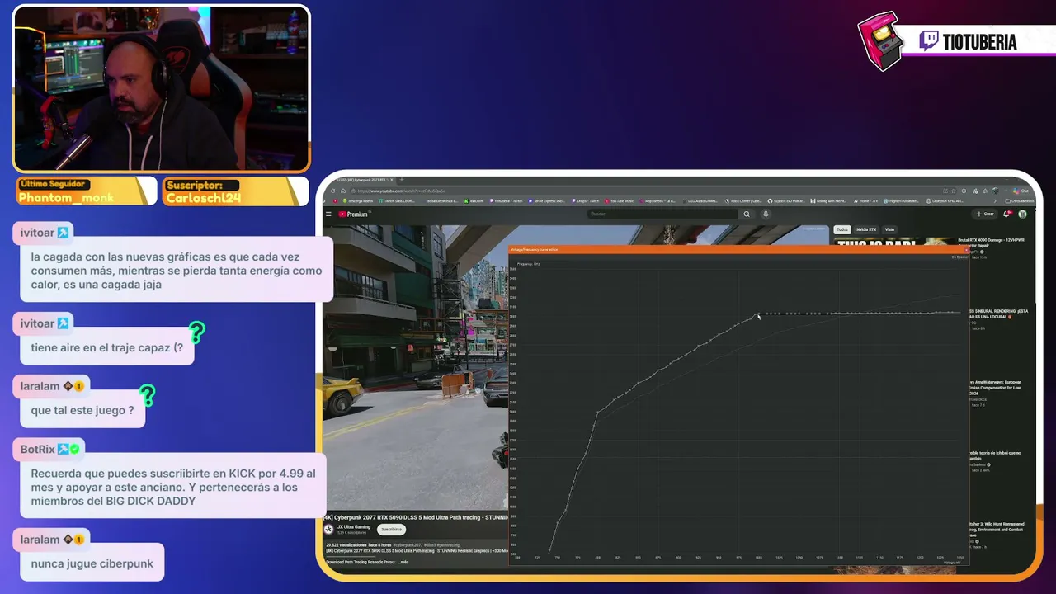Start voice search with the microphone icon

(x=766, y=214)
